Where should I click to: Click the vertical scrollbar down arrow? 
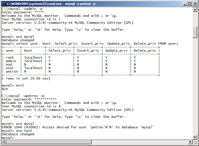tap(195, 137)
